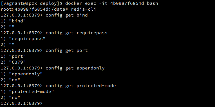Click the "protected-mode" result line

pyautogui.click(x=27, y=92)
